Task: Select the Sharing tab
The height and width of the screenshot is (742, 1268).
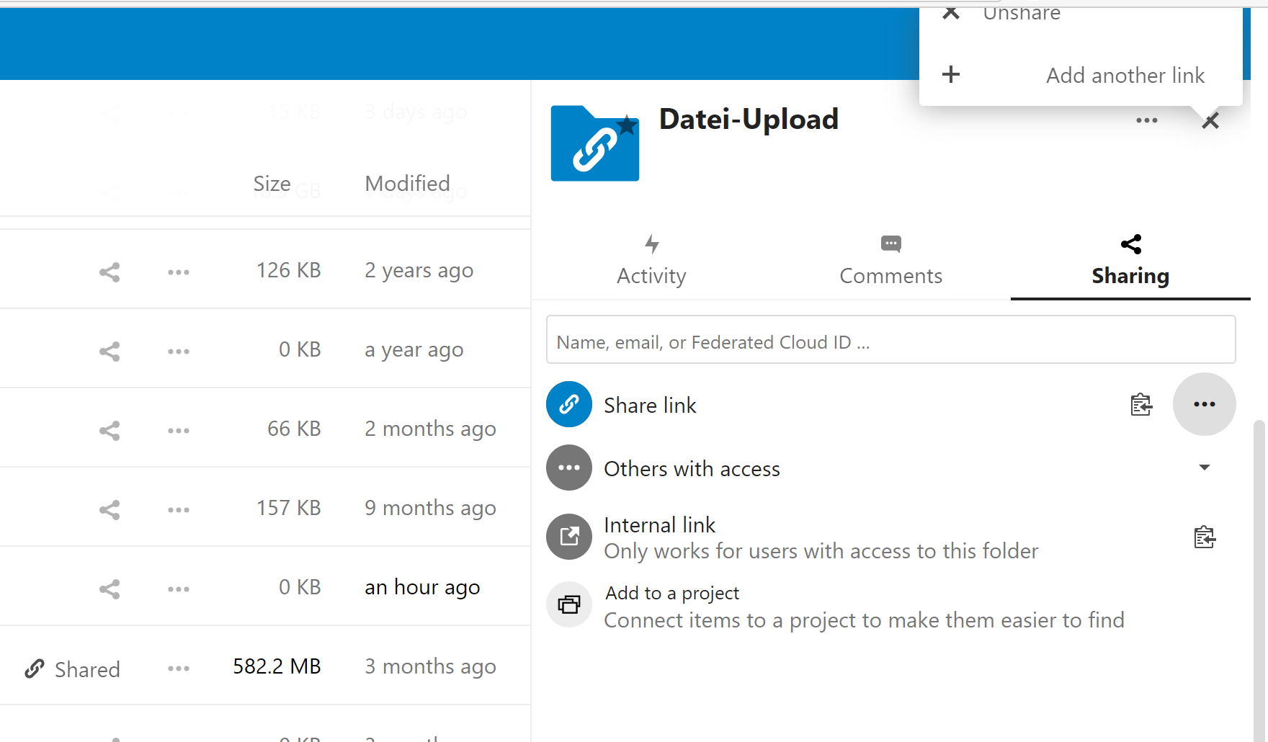Action: tap(1130, 262)
